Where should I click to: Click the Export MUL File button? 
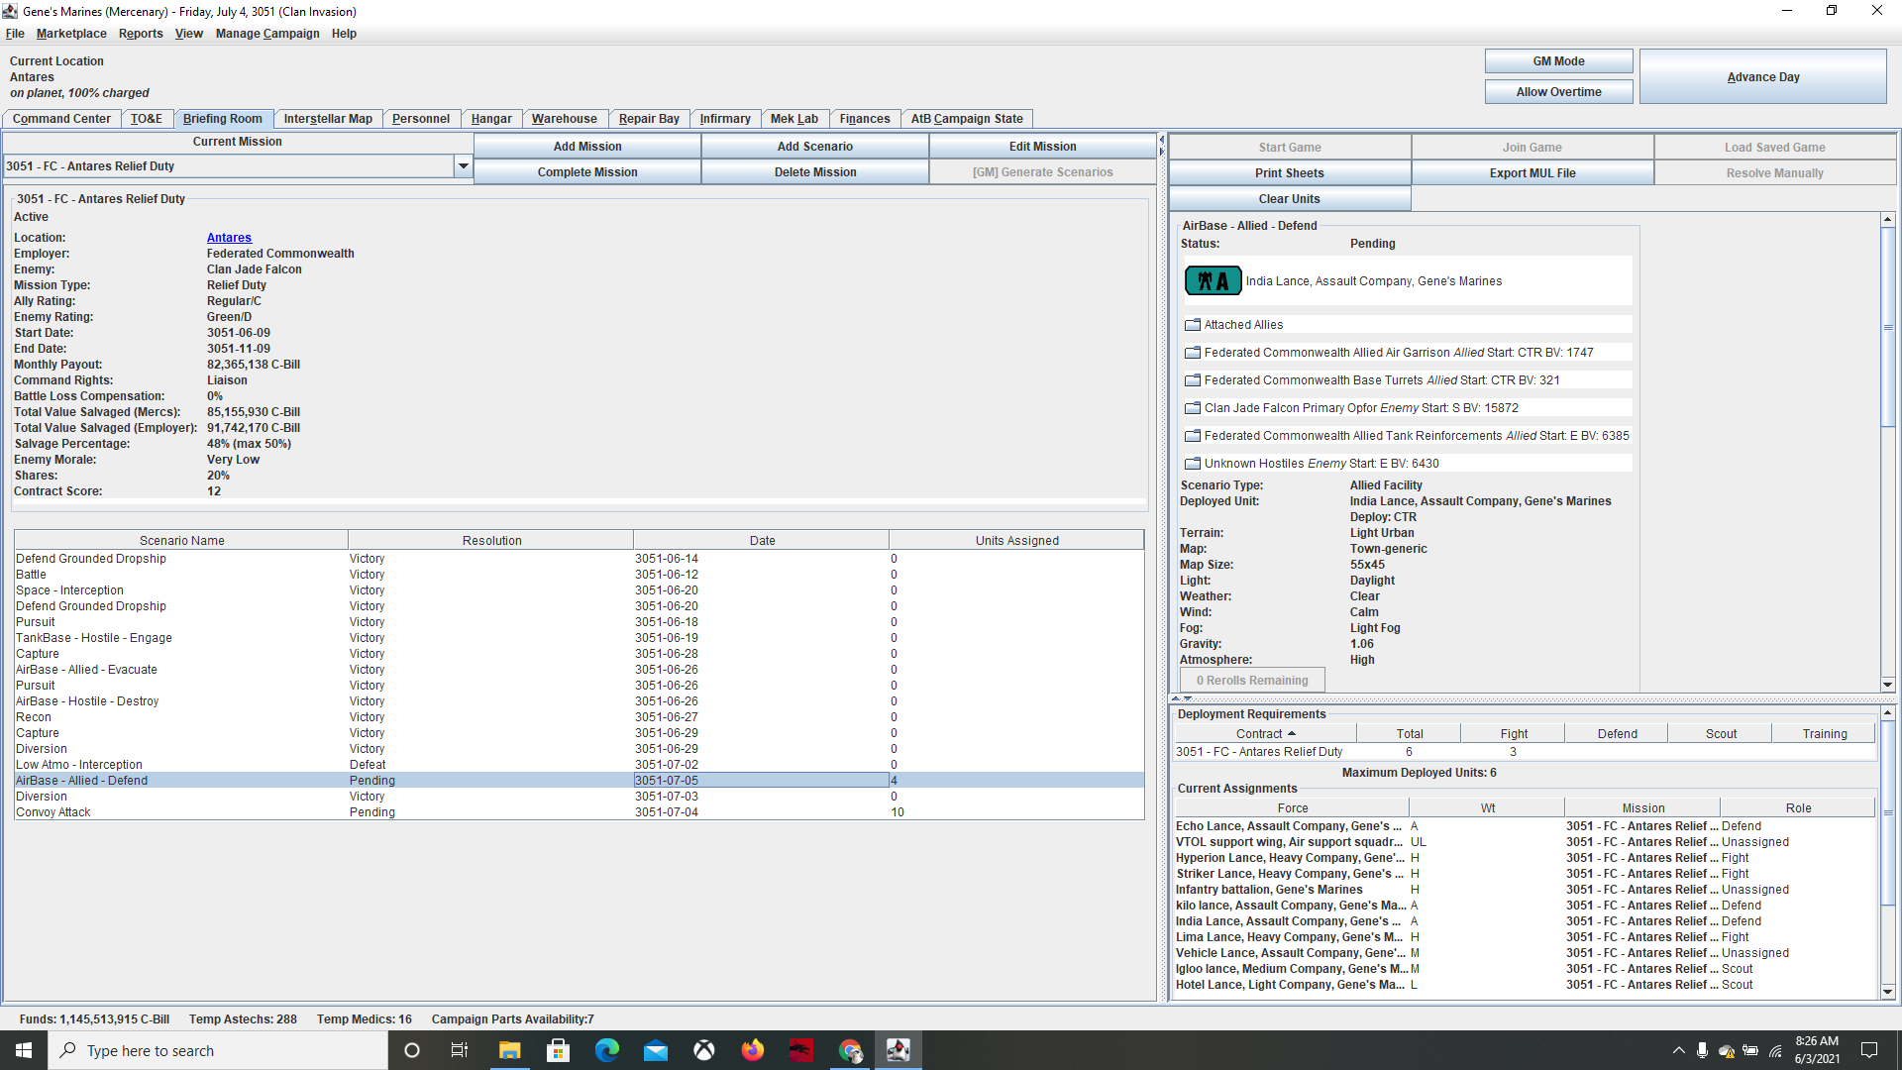click(1532, 173)
